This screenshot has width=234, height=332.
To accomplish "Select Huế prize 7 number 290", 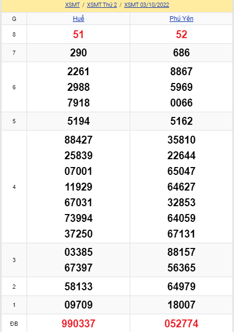I will coord(78,53).
